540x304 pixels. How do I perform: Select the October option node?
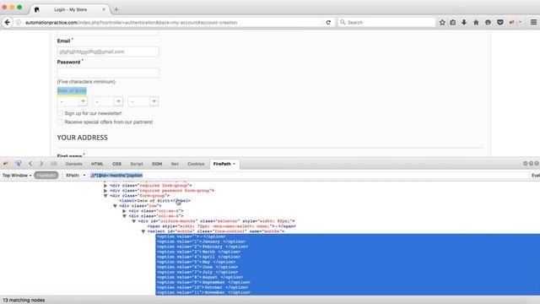point(202,287)
